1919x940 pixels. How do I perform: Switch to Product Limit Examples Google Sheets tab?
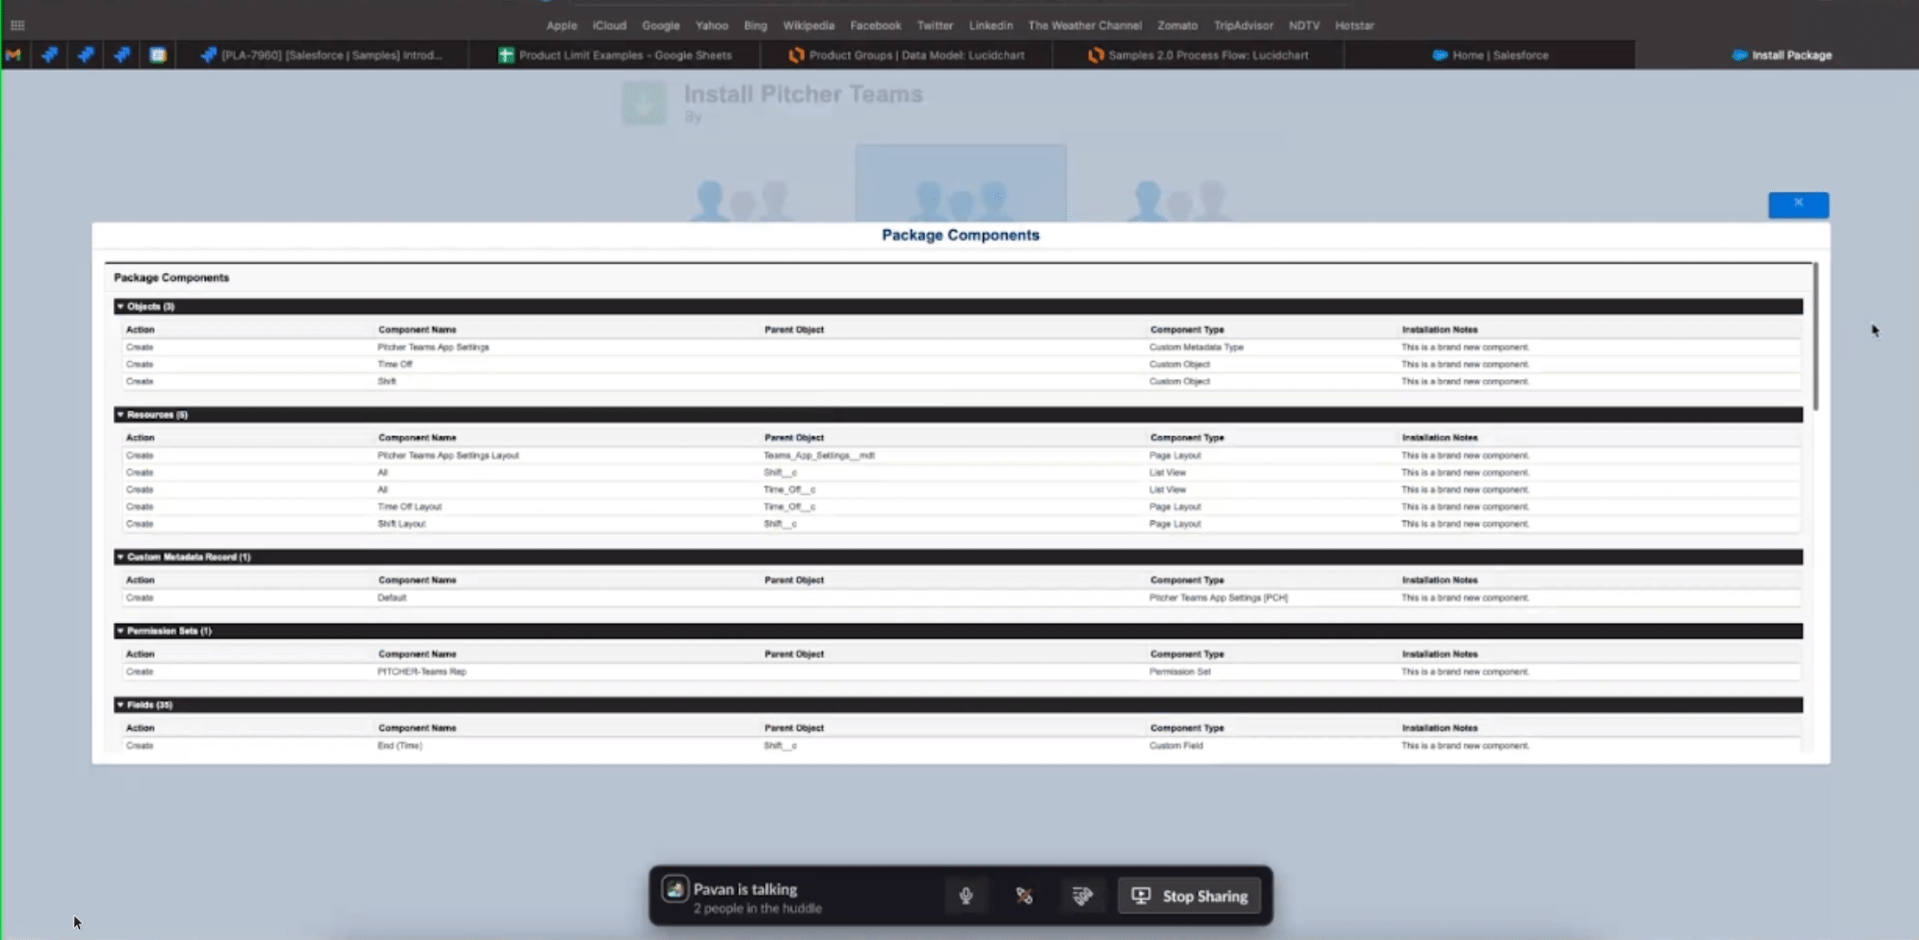[x=615, y=54]
